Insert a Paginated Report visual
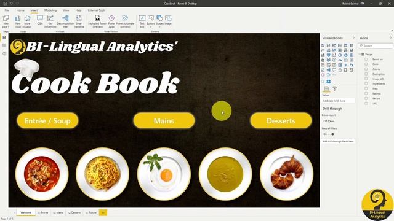This screenshot has width=394, height=221. [x=97, y=21]
